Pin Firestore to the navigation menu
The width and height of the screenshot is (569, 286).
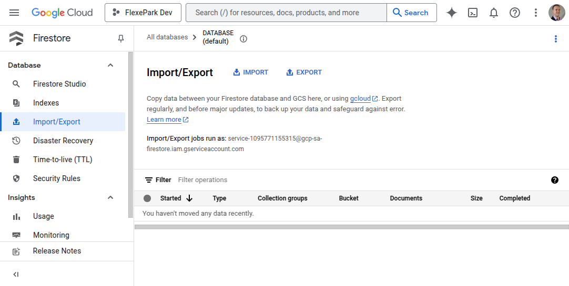[121, 38]
